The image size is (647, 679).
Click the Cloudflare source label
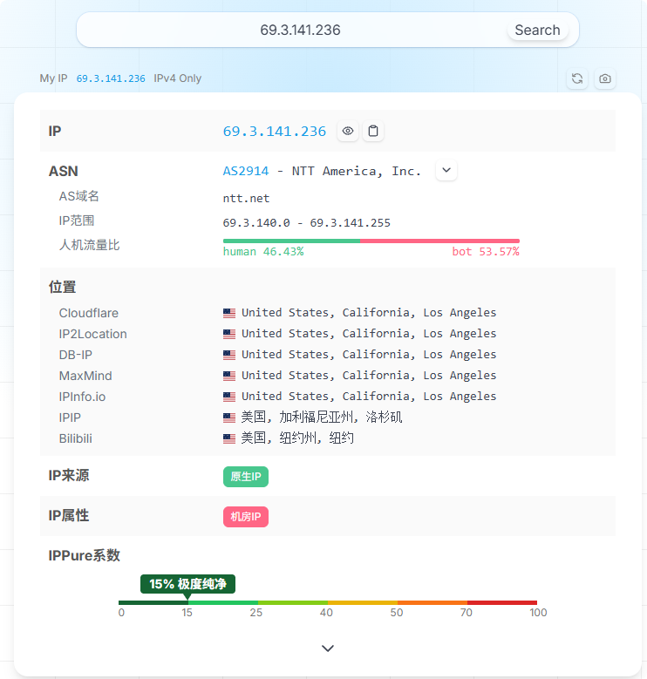[89, 313]
